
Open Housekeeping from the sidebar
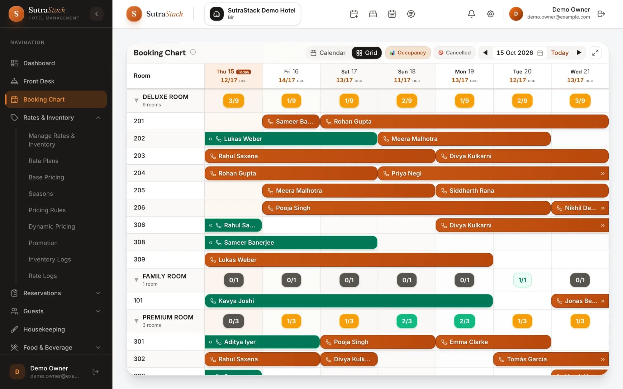pos(56,329)
